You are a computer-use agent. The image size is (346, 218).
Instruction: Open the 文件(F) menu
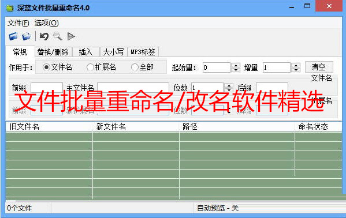tap(18, 23)
